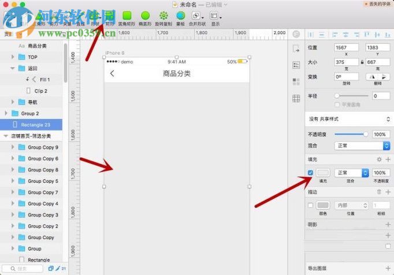The width and height of the screenshot is (394, 275).
Task: Expand the Group Copy 9 layer
Action: (x=13, y=147)
